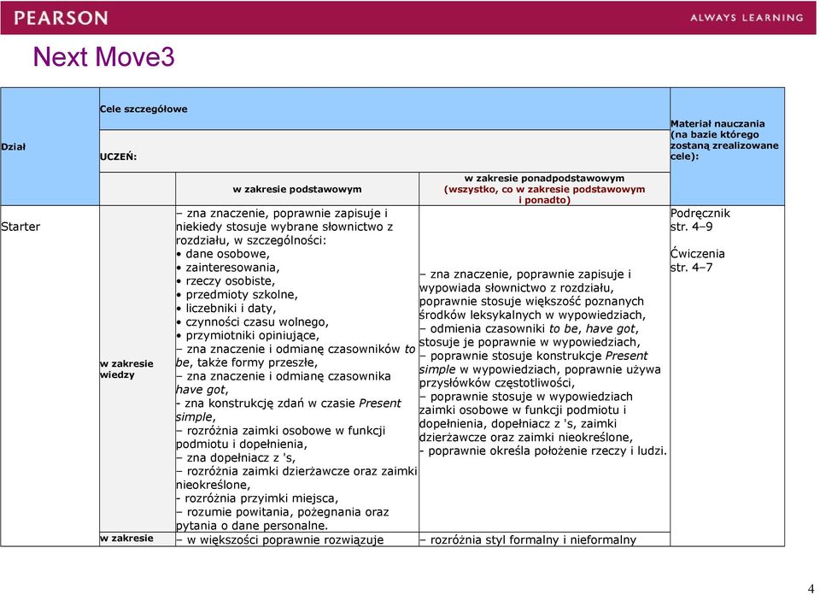The width and height of the screenshot is (820, 595).
Task: Click the PEARSON logo in the header
Action: point(61,18)
